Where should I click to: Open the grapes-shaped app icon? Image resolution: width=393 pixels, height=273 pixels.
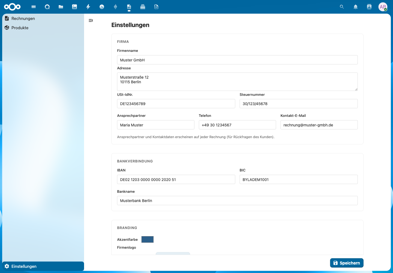click(x=115, y=7)
